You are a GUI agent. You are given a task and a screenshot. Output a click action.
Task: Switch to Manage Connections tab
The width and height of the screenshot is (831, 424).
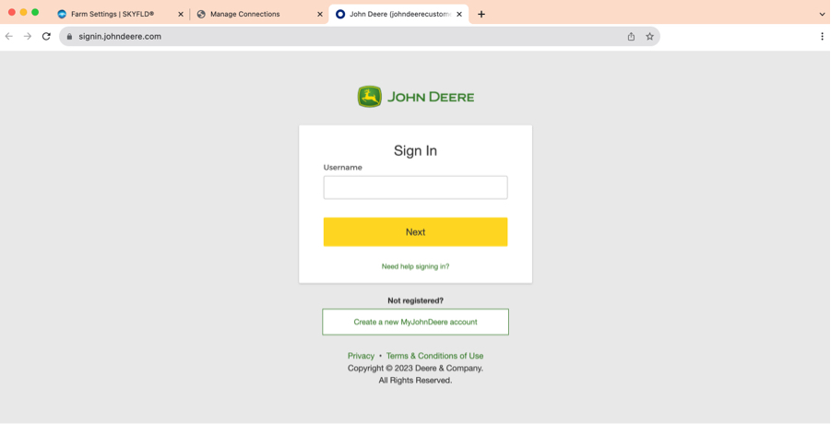[259, 15]
